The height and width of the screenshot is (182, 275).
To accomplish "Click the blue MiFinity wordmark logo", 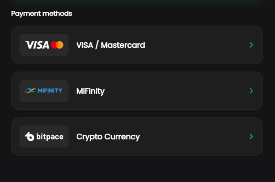I will 50,91.
